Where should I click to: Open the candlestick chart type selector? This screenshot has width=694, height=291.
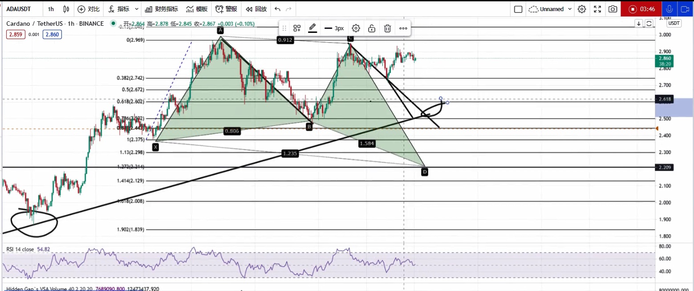[66, 9]
